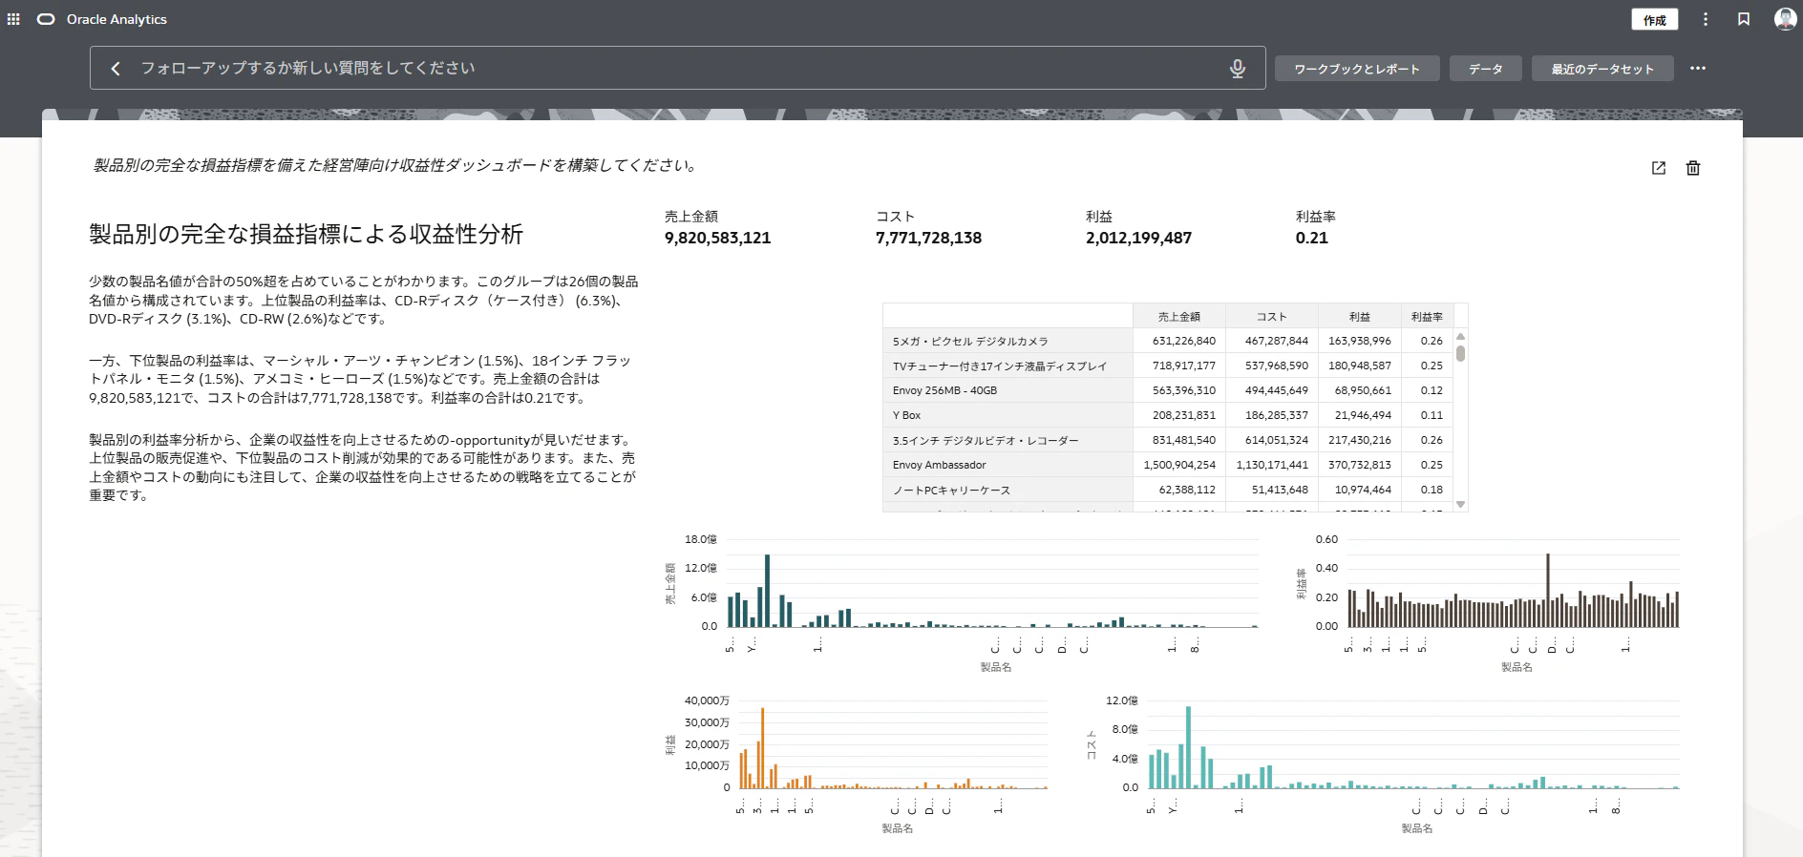Select the データ filter button

coord(1485,69)
